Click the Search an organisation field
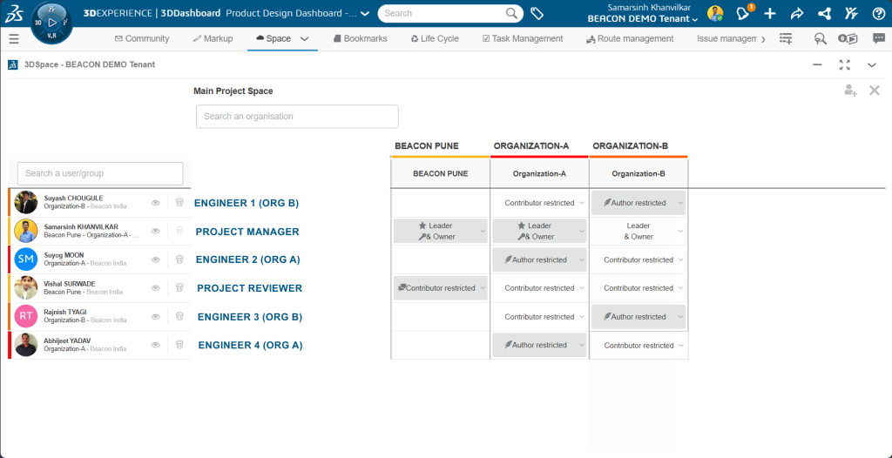 pyautogui.click(x=297, y=117)
